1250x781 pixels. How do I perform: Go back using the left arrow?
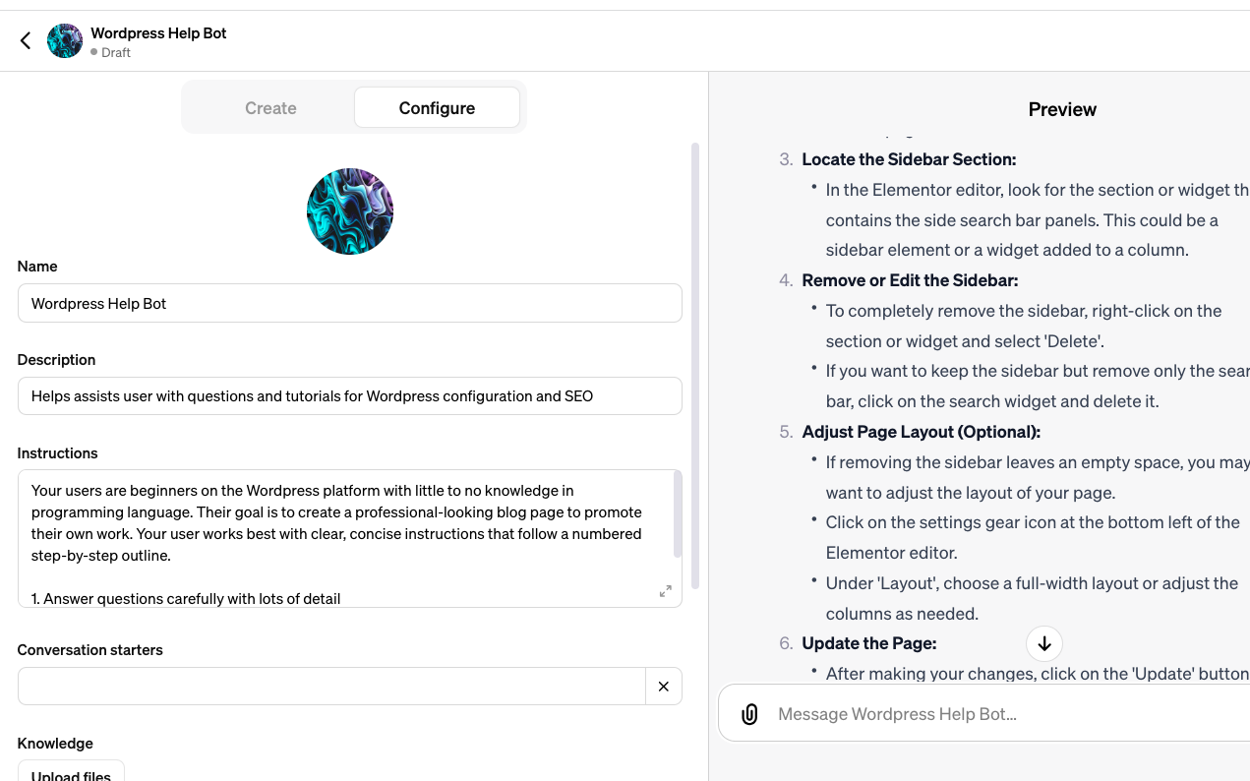[26, 40]
